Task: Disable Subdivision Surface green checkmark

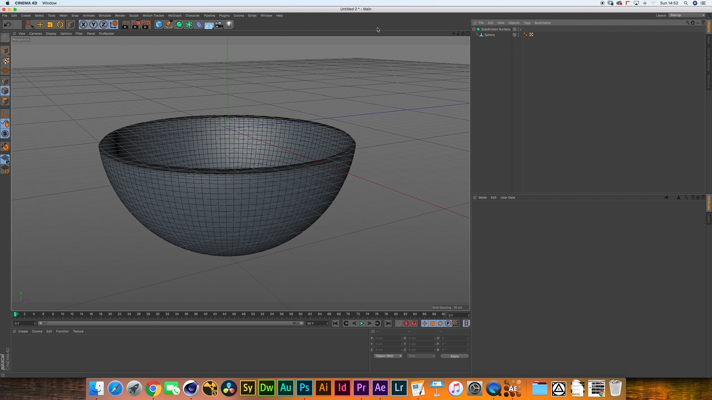Action: tap(521, 29)
